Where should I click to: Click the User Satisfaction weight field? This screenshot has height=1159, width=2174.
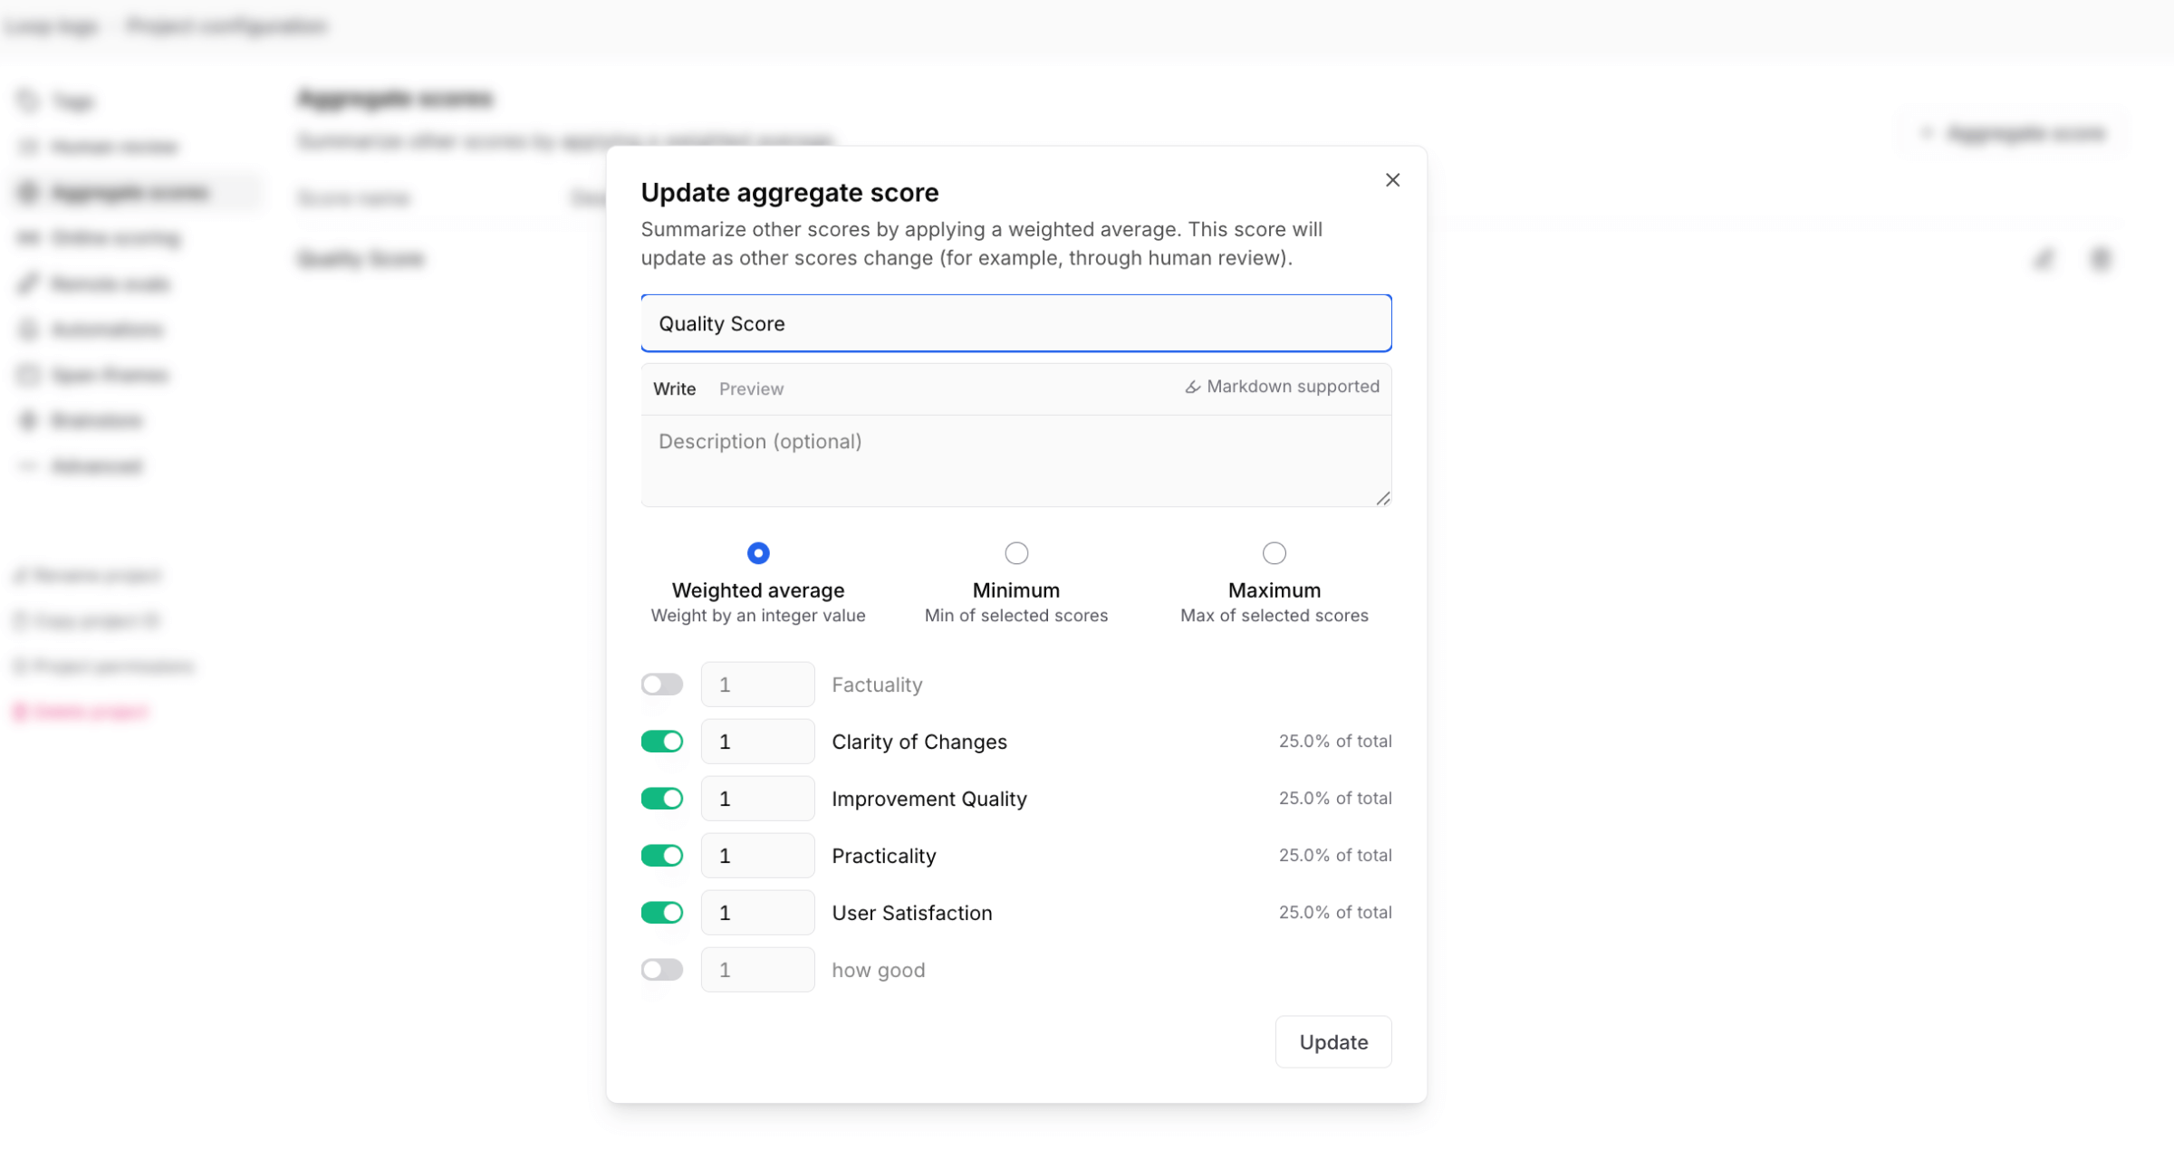pos(757,913)
